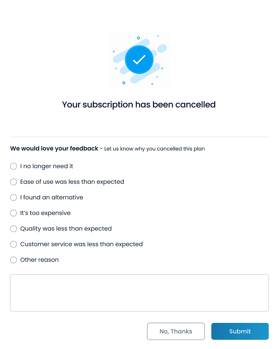Click the bold 'We would love your feedback' text
Screen dimensions: 278x349
coord(54,149)
